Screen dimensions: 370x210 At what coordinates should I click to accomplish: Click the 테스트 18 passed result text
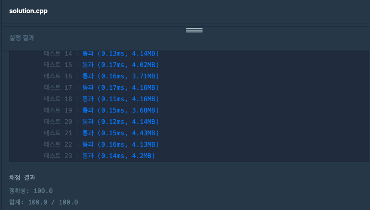point(121,99)
